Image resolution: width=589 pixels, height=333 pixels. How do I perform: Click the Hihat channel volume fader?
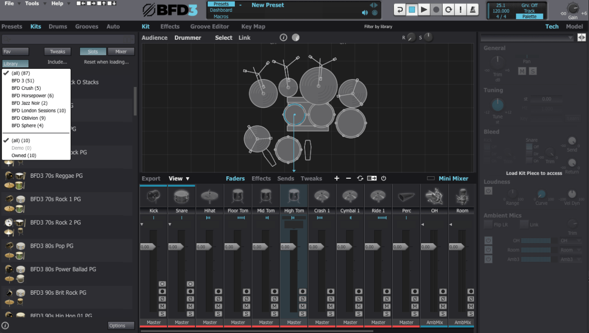(204, 247)
